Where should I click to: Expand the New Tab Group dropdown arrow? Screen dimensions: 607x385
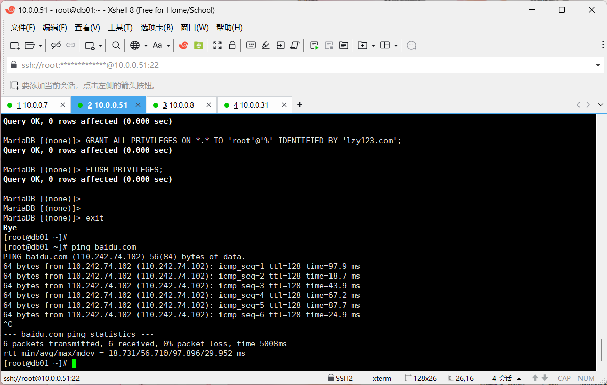[373, 46]
